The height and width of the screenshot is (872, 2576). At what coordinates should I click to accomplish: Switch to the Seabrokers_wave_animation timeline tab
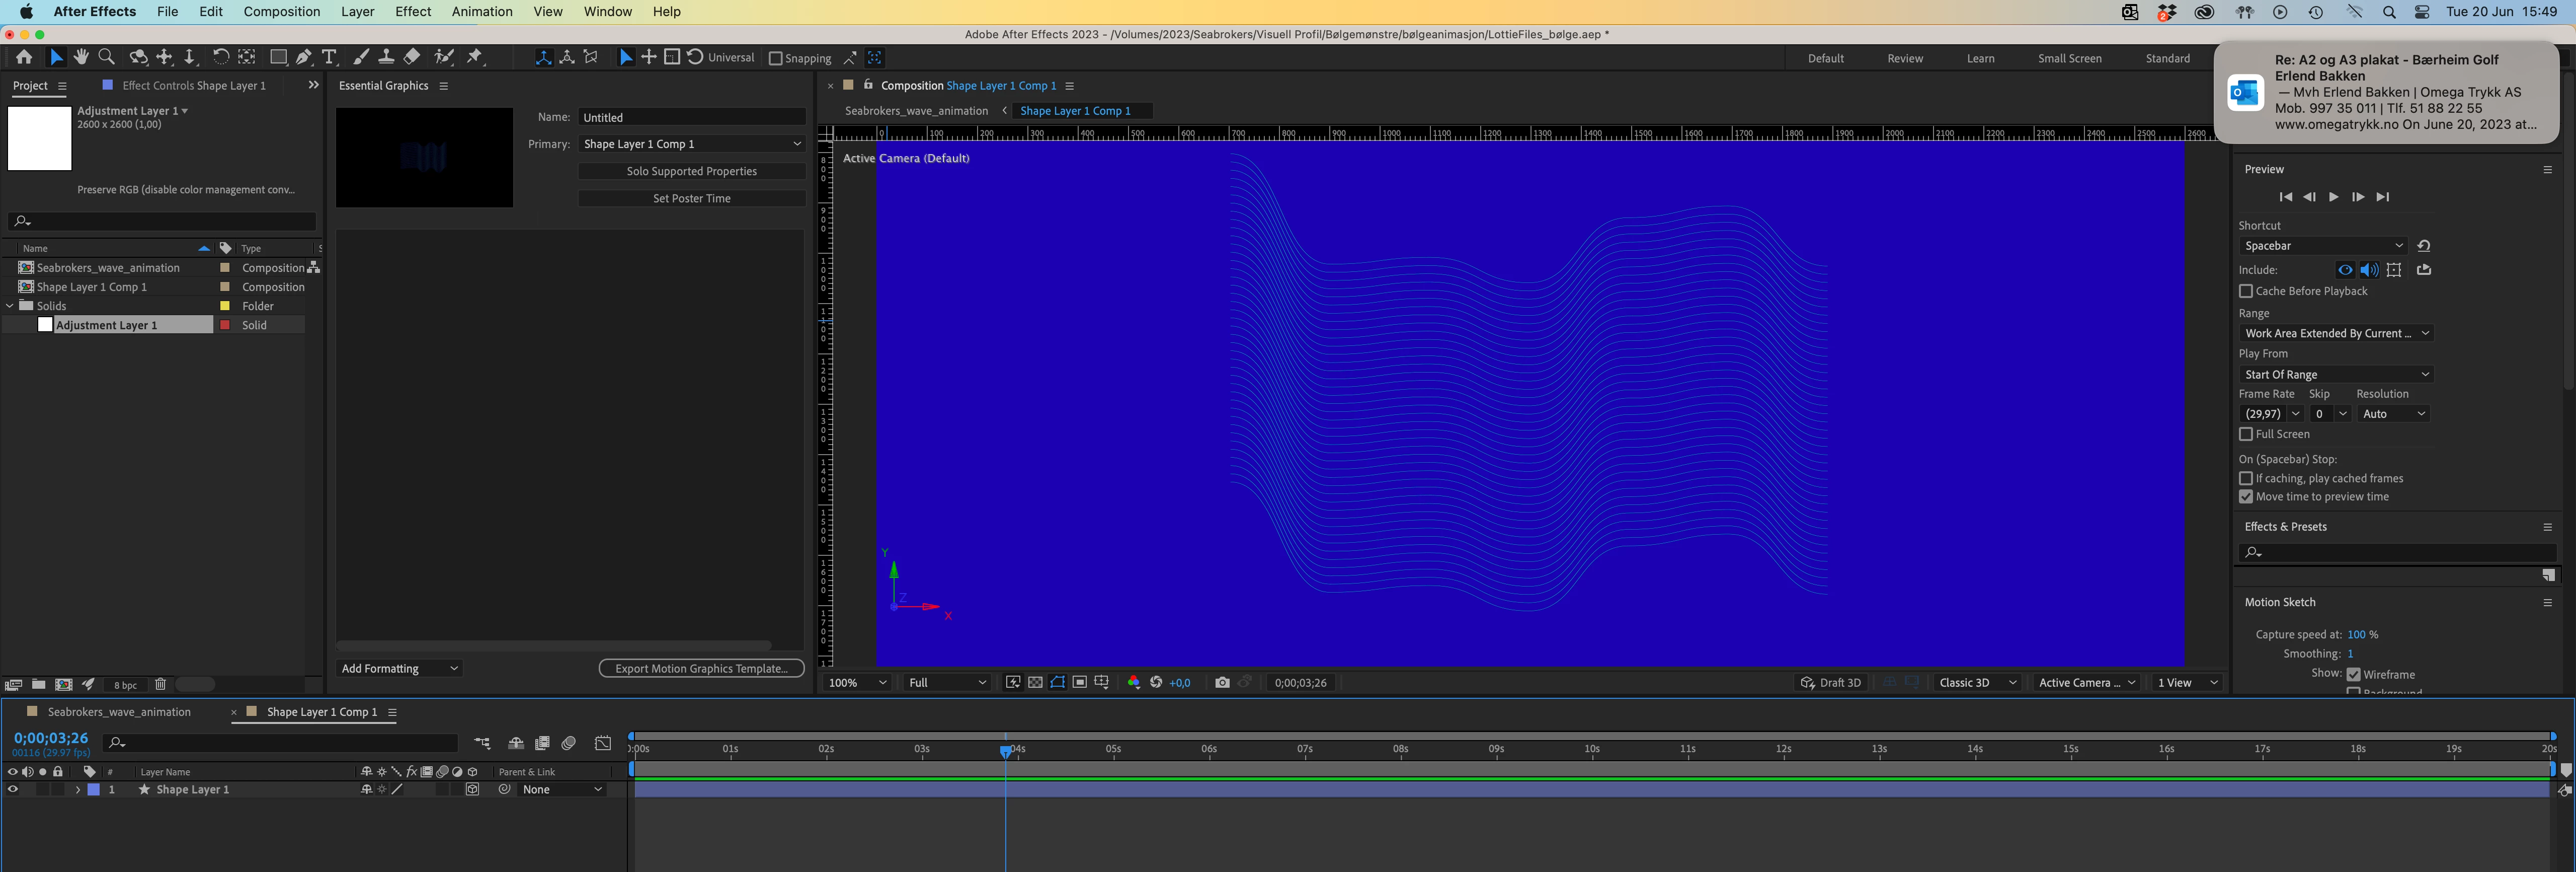(119, 712)
